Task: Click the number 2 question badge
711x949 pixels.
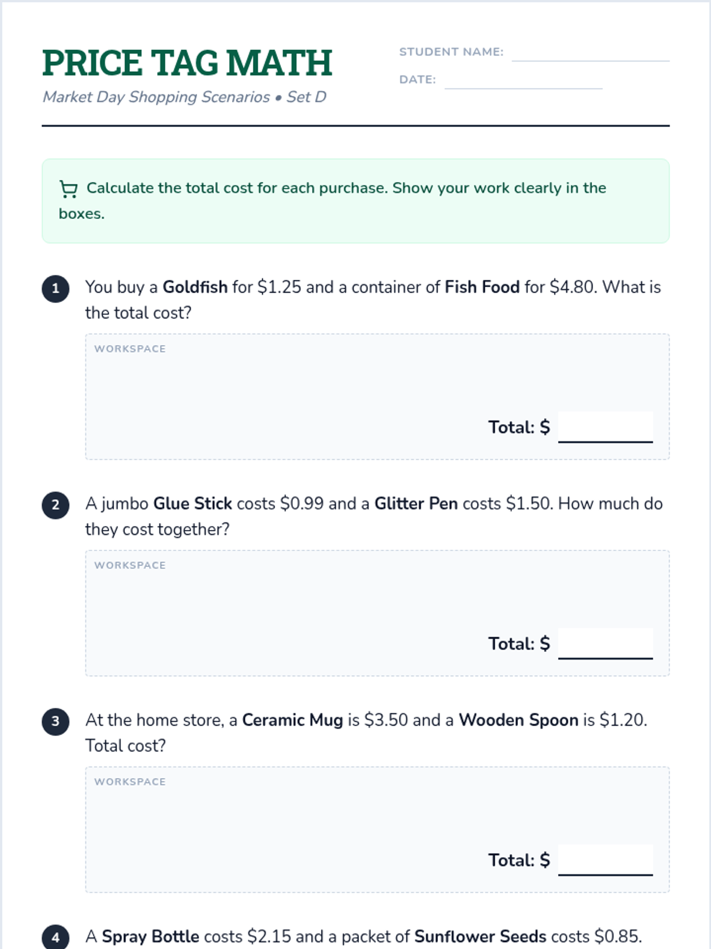Action: coord(56,505)
